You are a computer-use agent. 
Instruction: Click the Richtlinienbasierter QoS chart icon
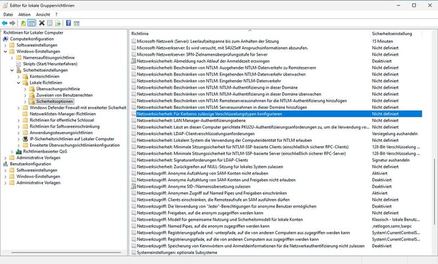(19, 151)
